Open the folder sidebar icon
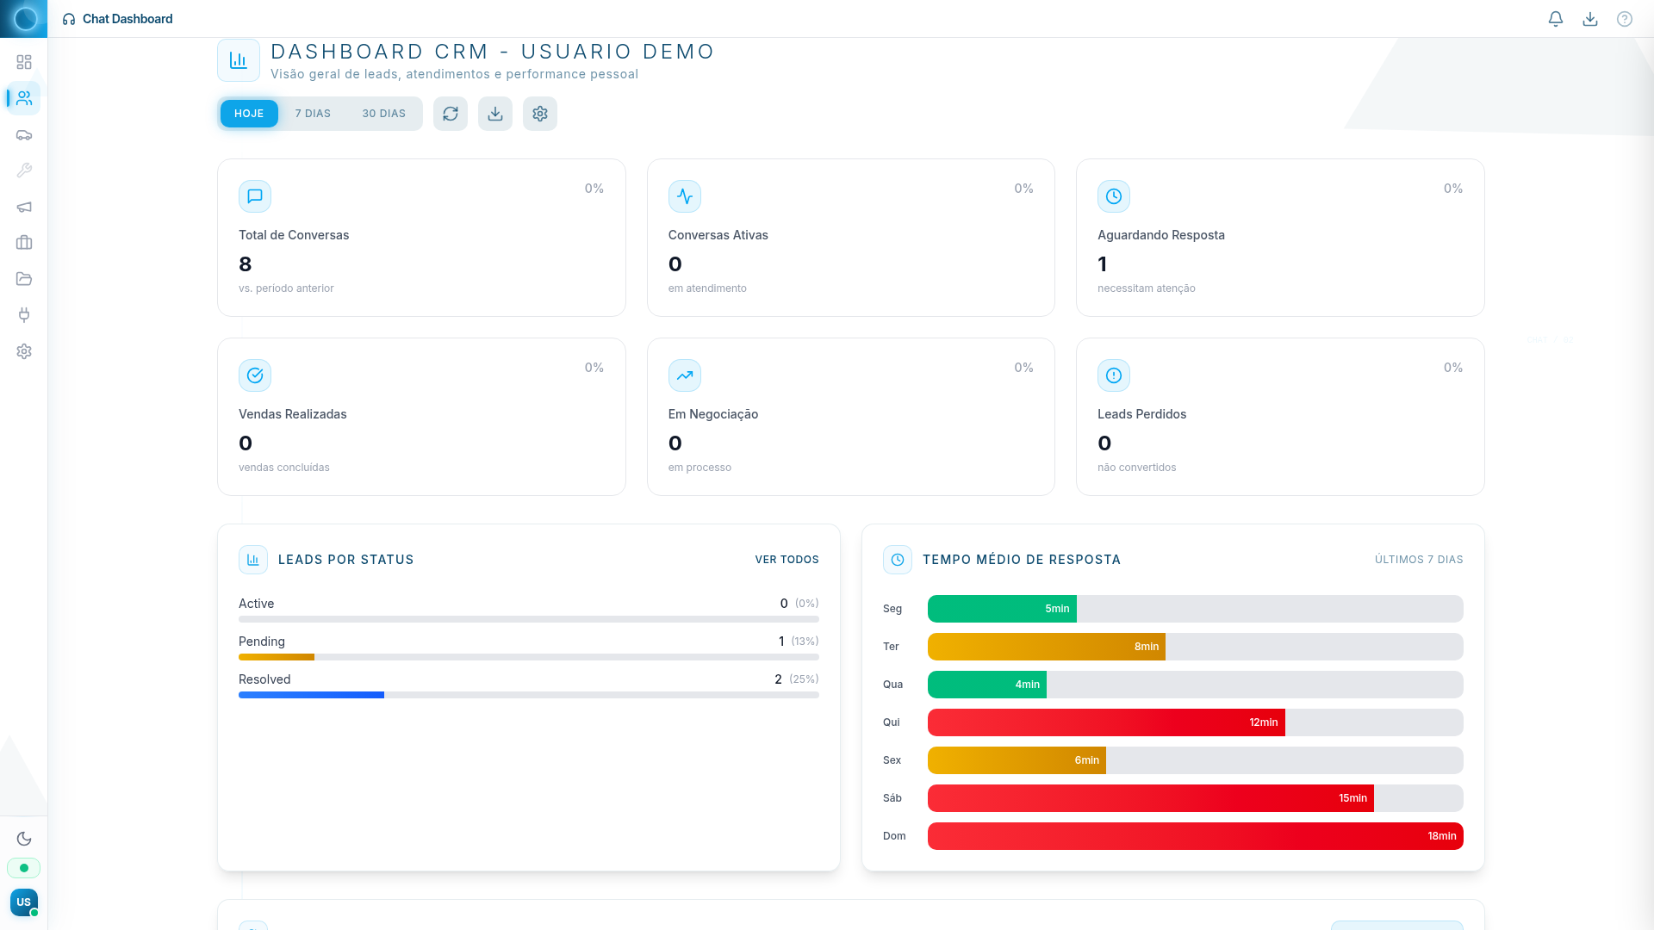This screenshot has width=1654, height=930. [x=24, y=279]
